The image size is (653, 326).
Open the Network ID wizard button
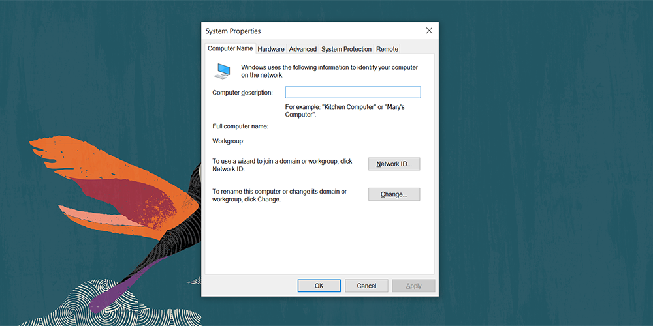394,164
